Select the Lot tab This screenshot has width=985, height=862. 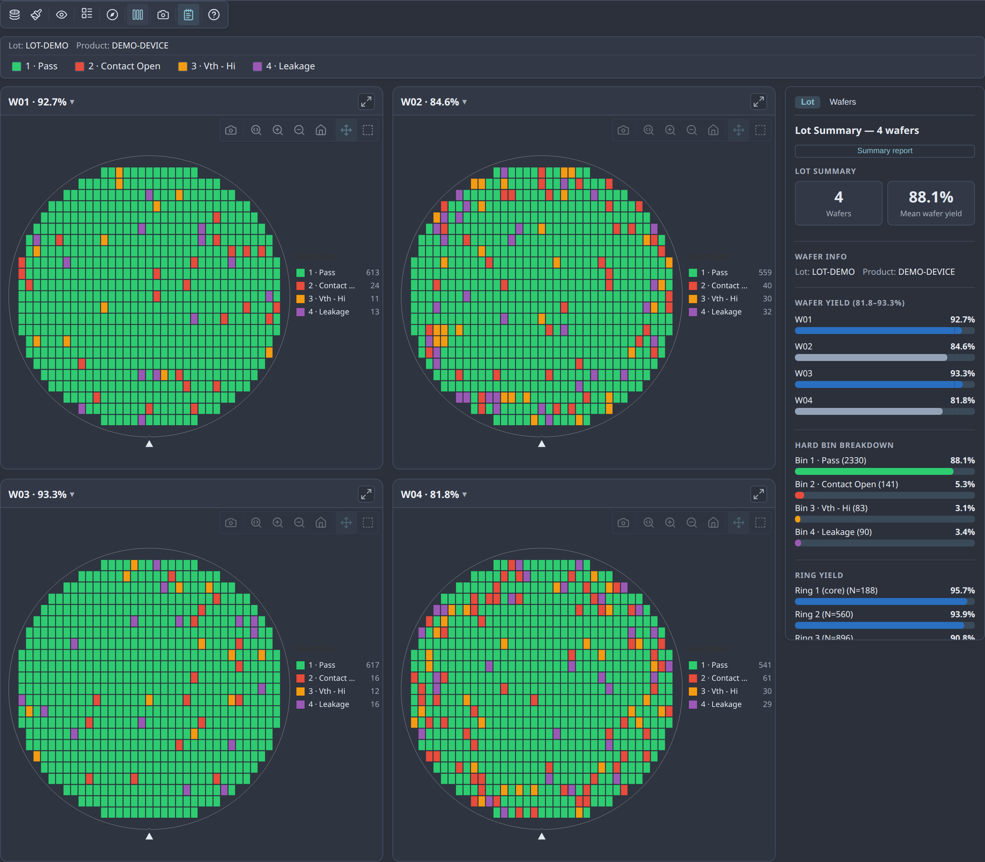(x=807, y=102)
